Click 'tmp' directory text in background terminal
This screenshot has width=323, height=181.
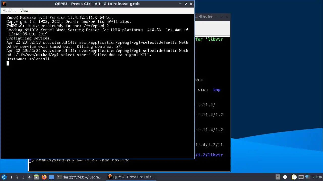pos(217,89)
